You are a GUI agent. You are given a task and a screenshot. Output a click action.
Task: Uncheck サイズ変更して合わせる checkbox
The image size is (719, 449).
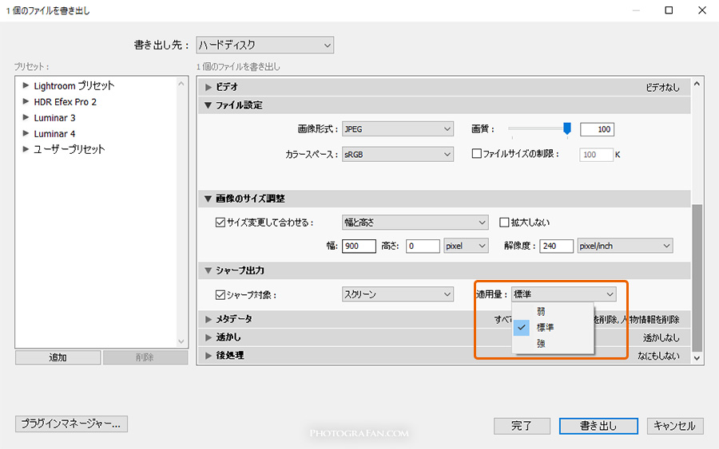coord(220,223)
